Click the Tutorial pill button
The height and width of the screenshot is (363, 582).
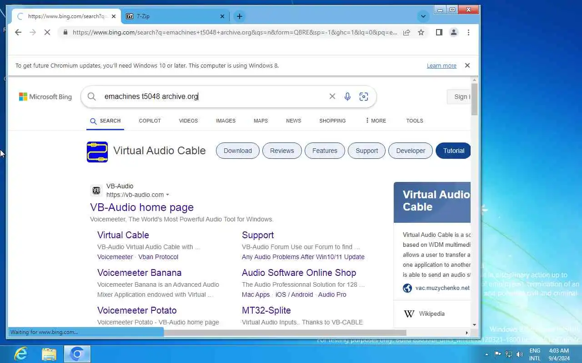tap(453, 151)
